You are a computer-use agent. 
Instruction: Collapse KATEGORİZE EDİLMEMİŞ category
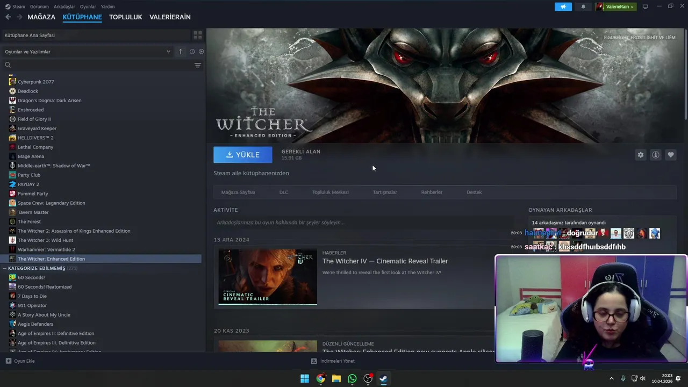(5, 268)
